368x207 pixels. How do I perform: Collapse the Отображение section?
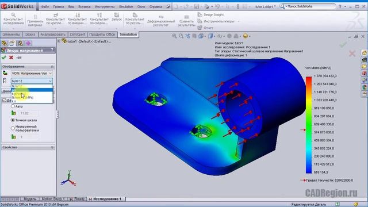[x=52, y=67]
